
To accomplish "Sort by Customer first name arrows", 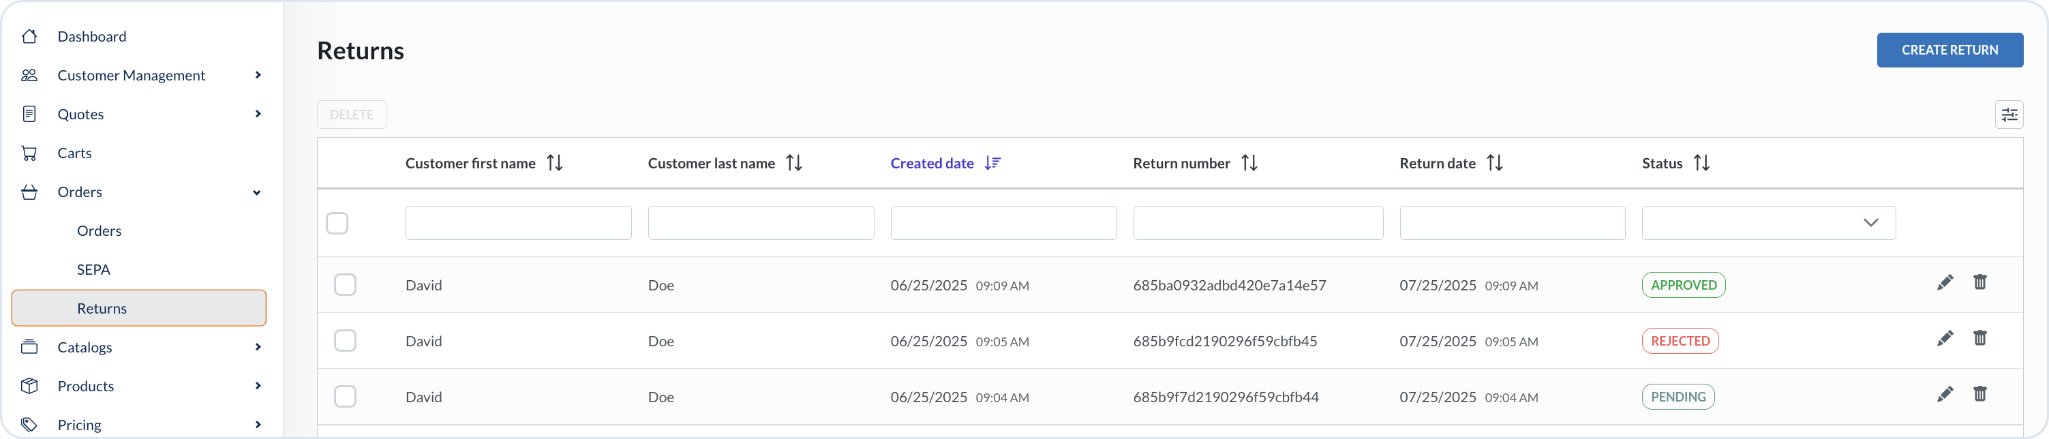I will 554,163.
